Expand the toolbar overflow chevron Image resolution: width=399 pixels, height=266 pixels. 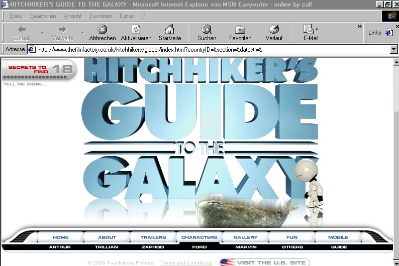pos(359,26)
